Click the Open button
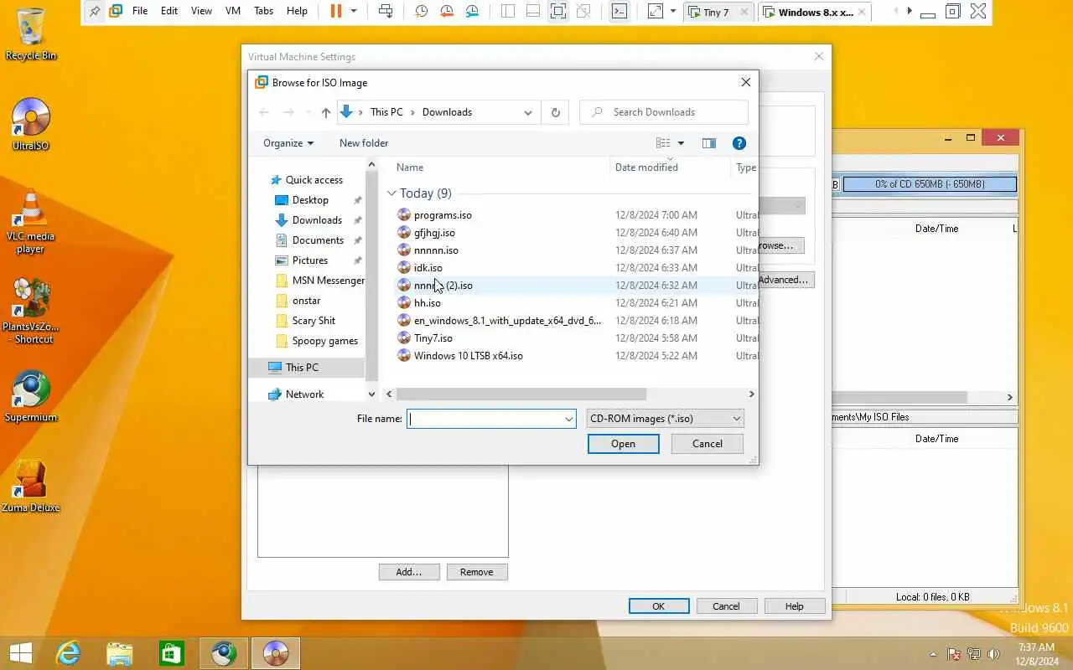 pos(623,444)
